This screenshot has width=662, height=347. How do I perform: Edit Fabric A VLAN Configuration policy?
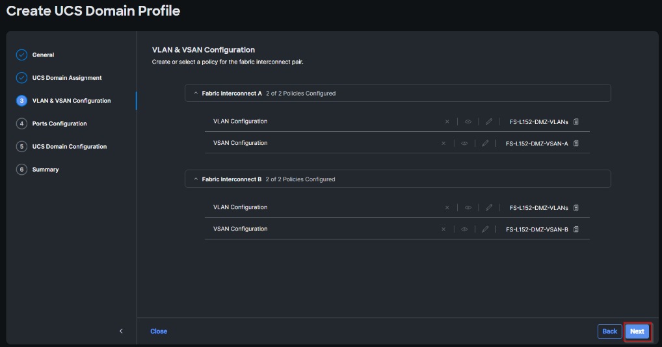point(488,122)
